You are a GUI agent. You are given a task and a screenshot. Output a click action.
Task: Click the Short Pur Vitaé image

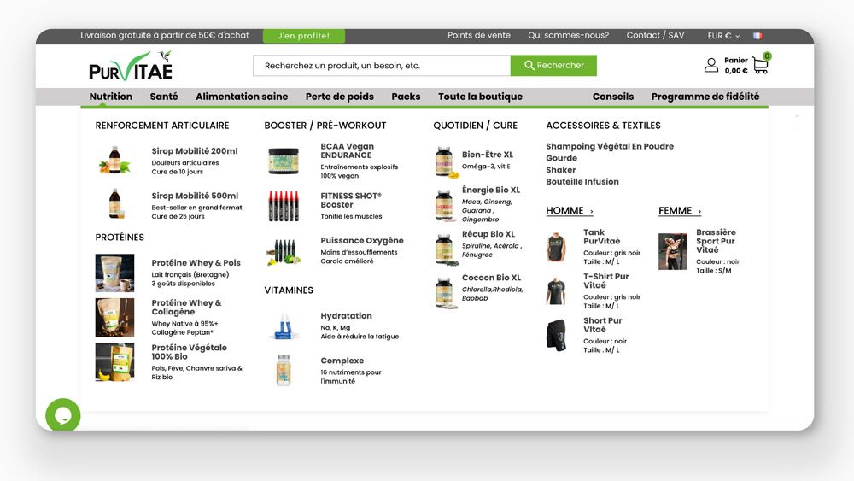pyautogui.click(x=556, y=335)
